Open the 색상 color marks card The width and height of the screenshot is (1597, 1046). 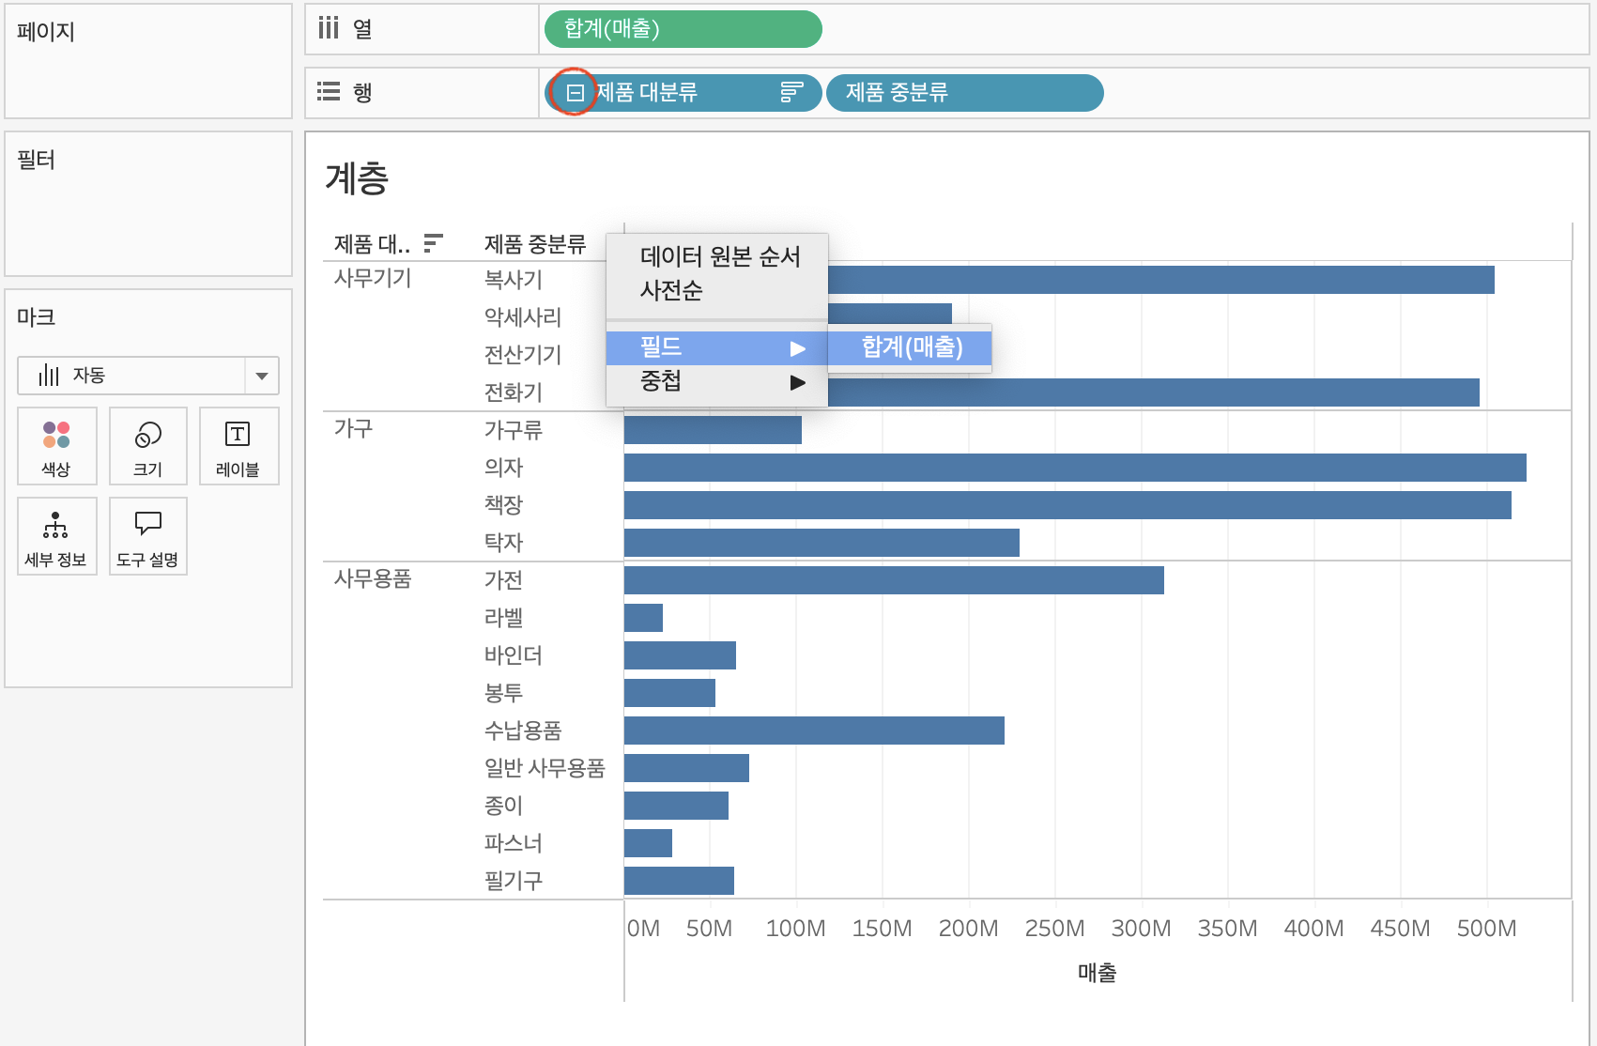click(56, 446)
